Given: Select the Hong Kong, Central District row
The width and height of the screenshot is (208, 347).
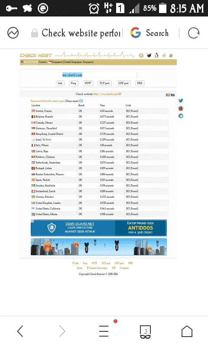Looking at the screenshot, I should click(x=100, y=134).
